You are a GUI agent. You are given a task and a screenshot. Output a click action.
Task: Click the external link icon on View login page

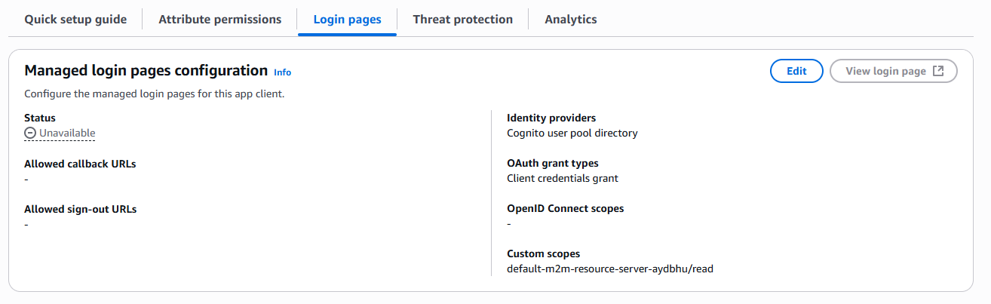click(938, 71)
